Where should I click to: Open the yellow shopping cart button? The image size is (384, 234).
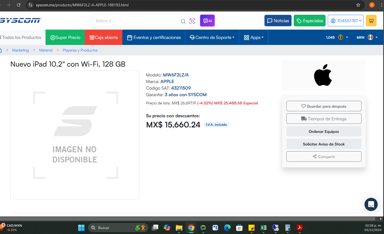point(371,21)
